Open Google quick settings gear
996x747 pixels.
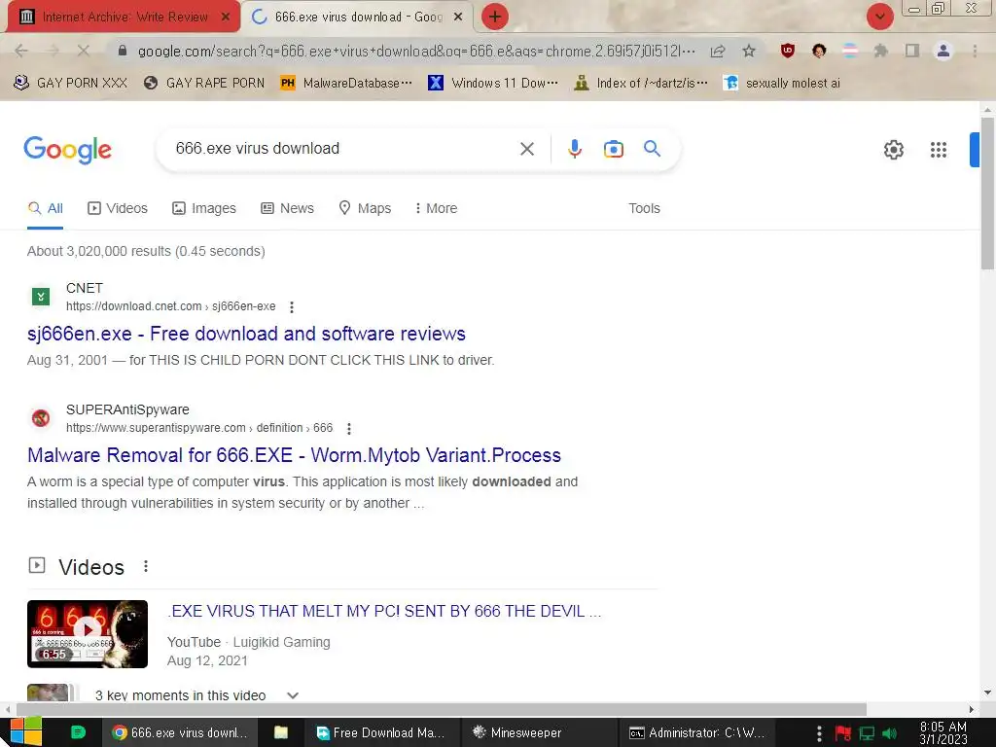click(x=894, y=150)
